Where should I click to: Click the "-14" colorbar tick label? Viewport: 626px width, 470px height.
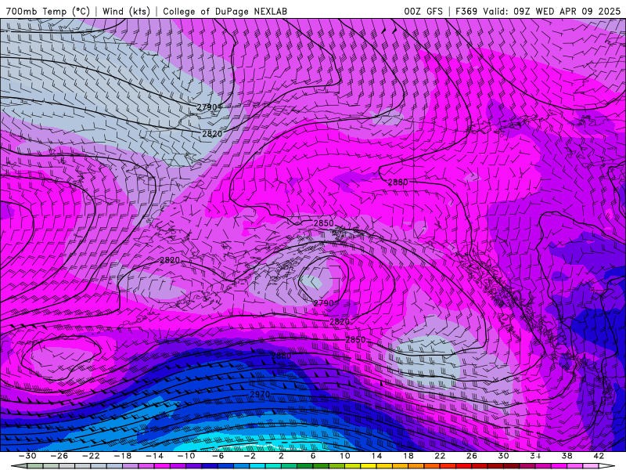point(154,456)
